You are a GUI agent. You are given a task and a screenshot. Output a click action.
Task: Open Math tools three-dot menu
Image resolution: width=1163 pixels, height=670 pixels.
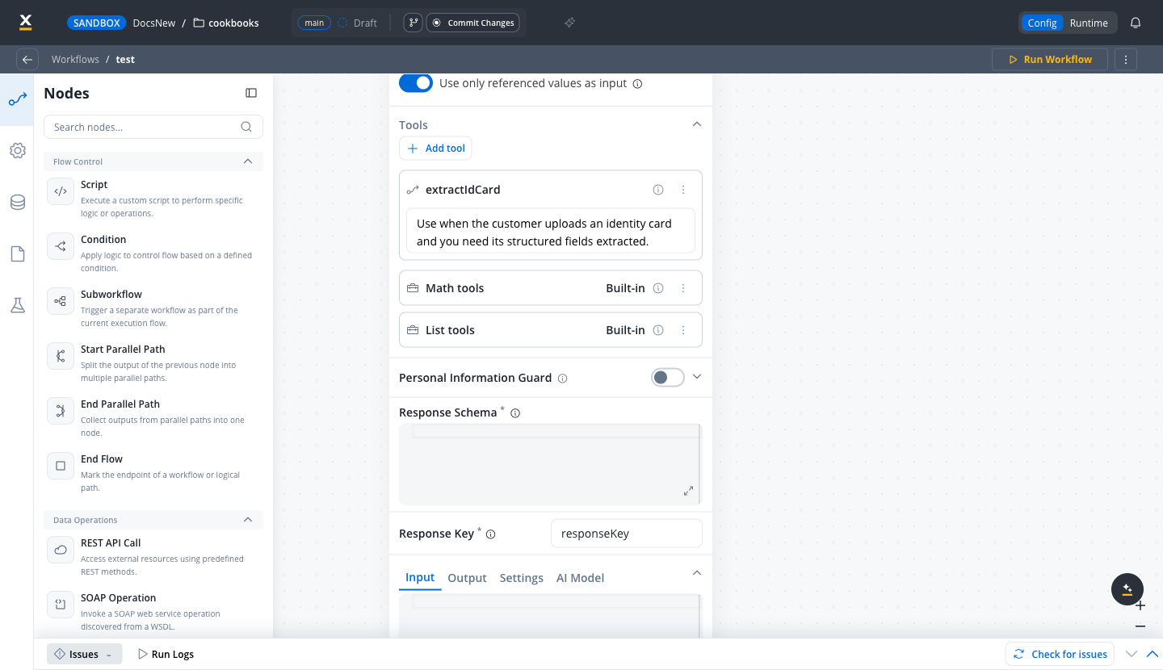click(x=683, y=288)
